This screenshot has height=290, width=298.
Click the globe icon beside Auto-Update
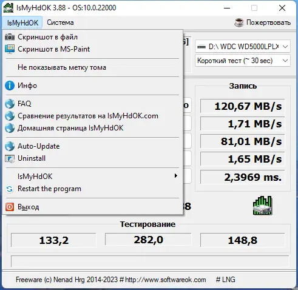coord(10,146)
